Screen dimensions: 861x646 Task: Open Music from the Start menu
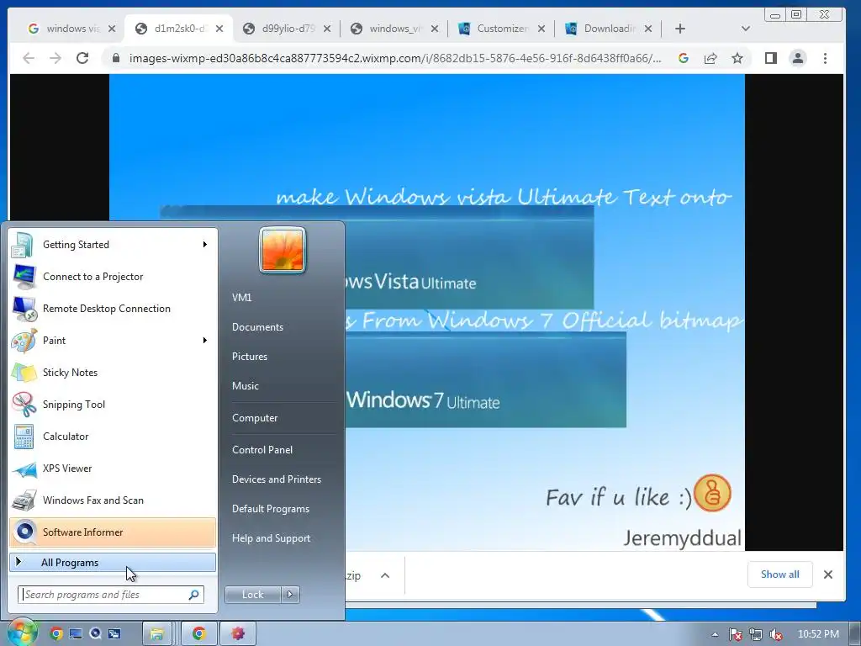(246, 385)
